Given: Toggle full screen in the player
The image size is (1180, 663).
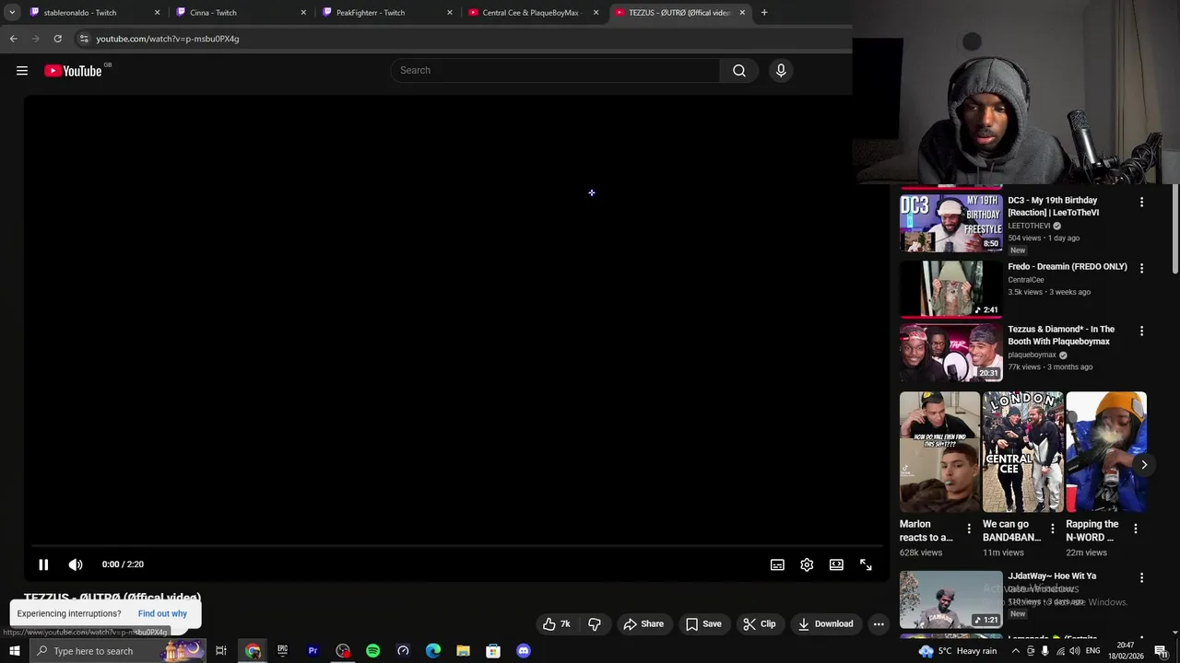Looking at the screenshot, I should 866,564.
